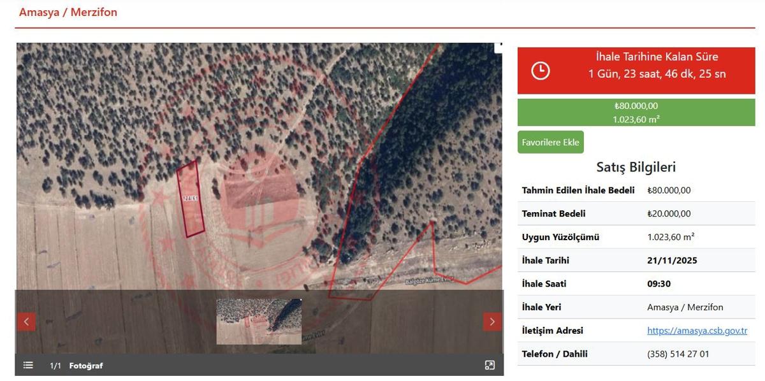Go to the previous photo in gallery
This screenshot has width=765, height=381.
[26, 322]
